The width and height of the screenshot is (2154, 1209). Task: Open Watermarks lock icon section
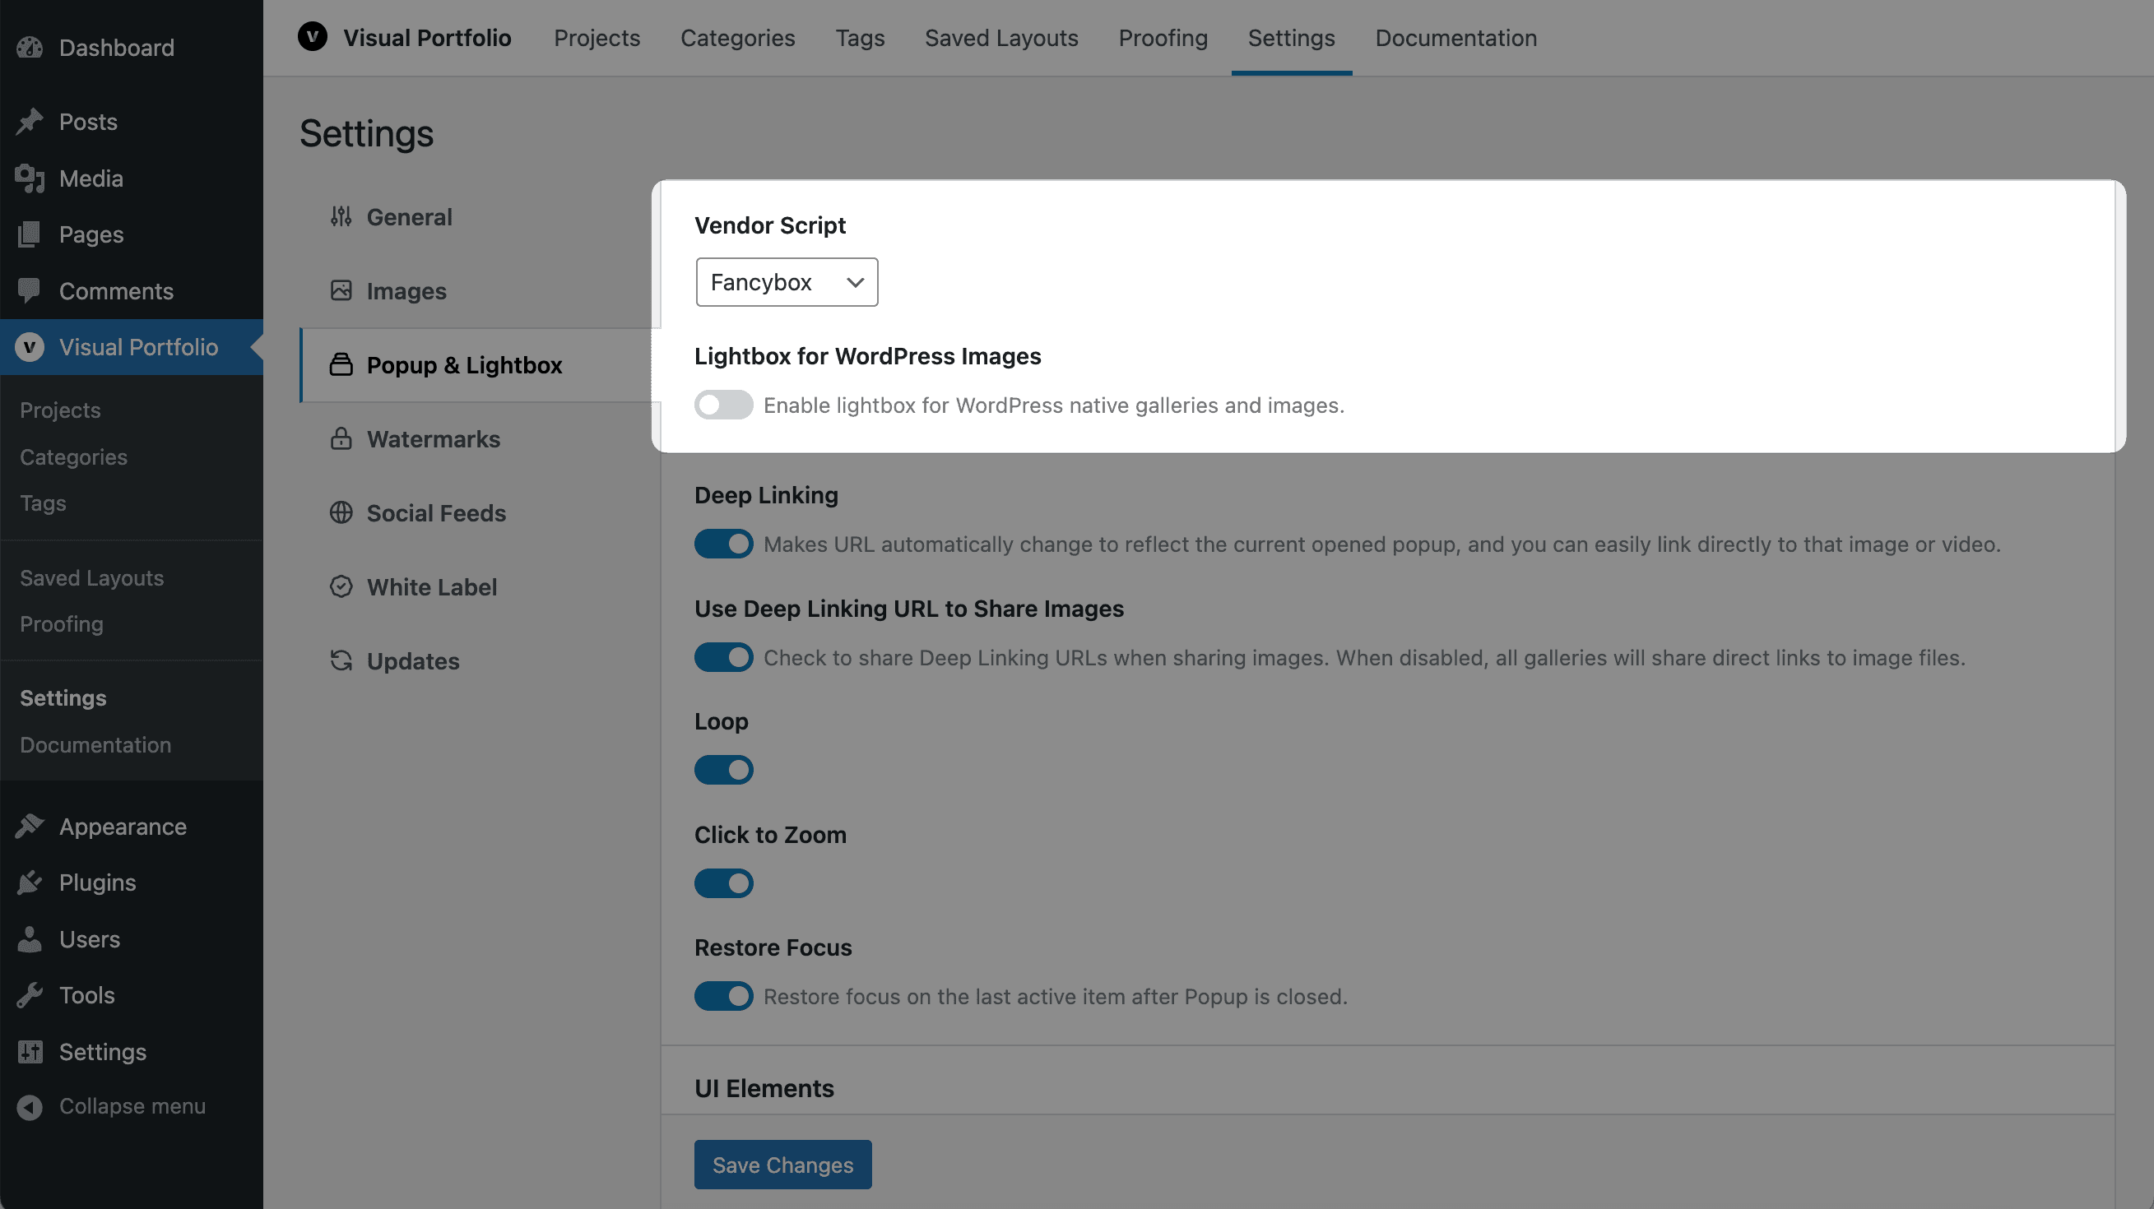click(341, 438)
